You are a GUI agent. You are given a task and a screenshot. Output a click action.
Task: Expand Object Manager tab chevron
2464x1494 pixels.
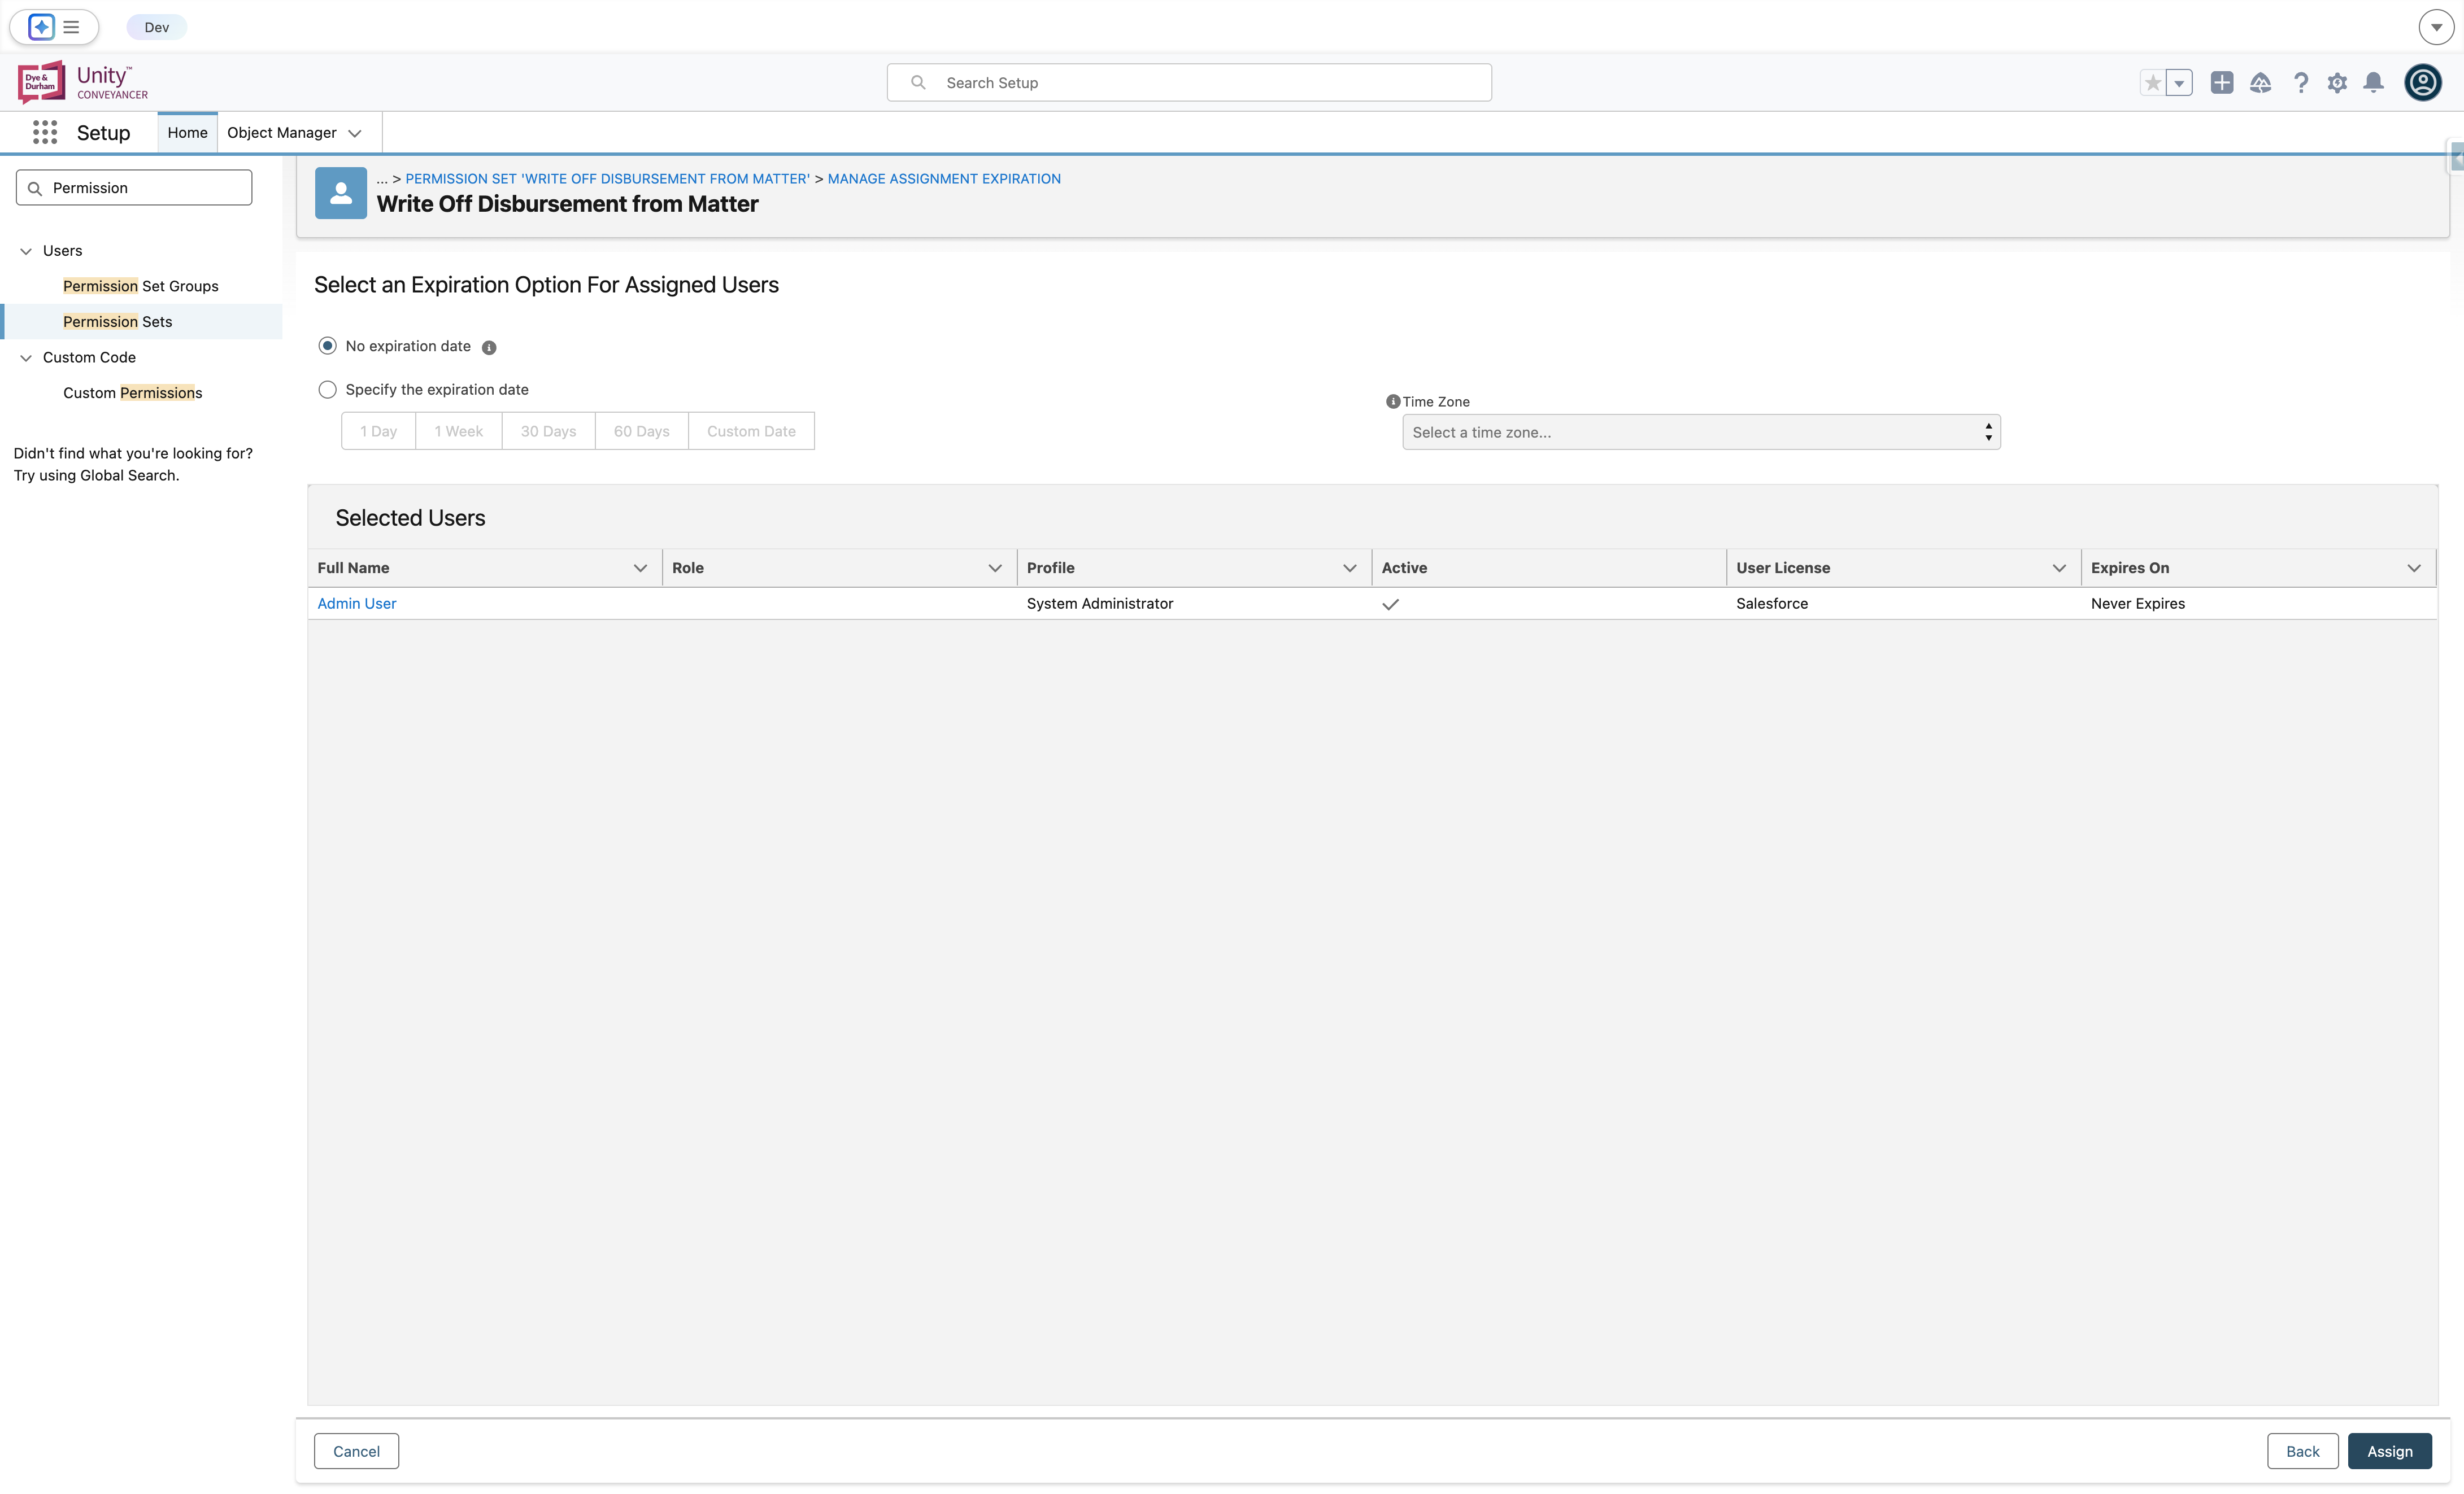pos(355,133)
